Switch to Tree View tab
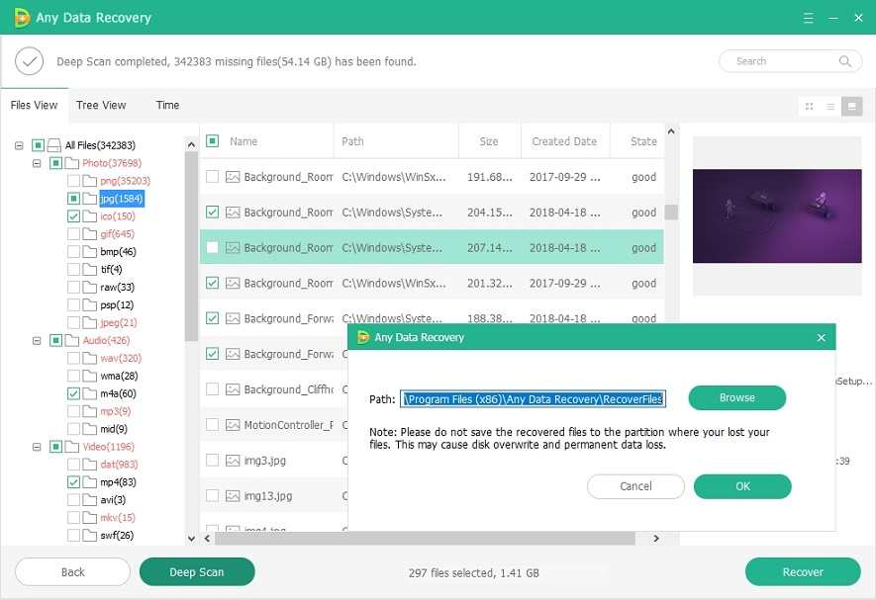 point(101,105)
